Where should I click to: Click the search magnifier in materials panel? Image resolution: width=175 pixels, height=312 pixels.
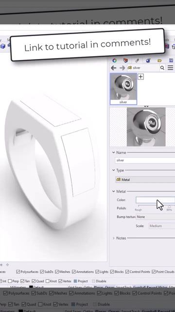pos(162,68)
